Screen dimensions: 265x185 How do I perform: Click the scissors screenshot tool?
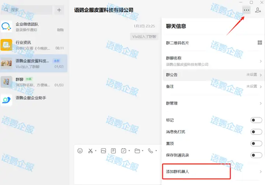[x=91, y=151]
